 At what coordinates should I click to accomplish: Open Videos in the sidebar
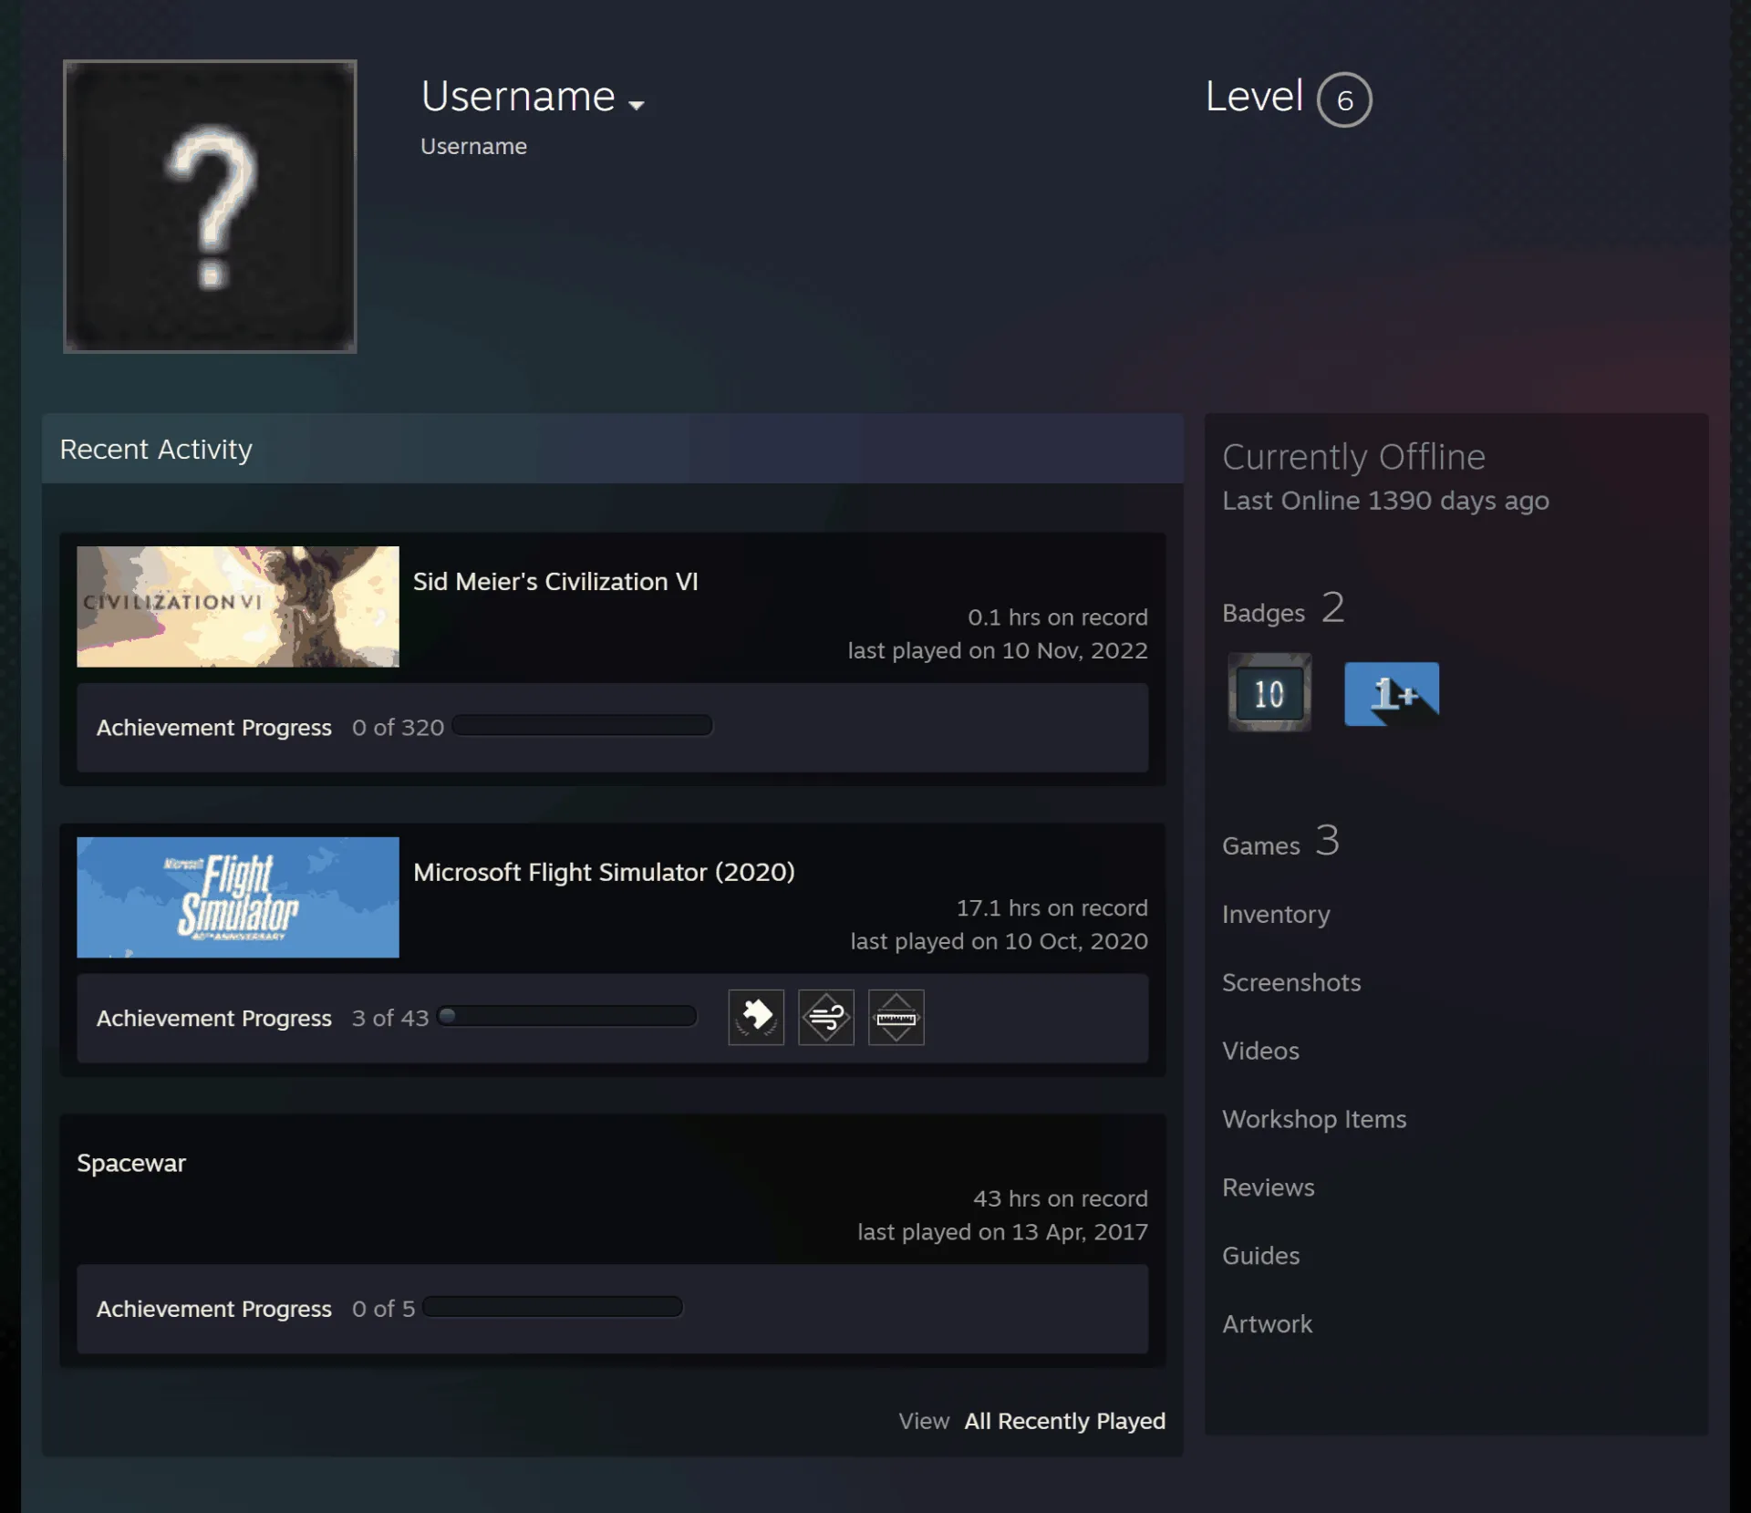pos(1260,1051)
